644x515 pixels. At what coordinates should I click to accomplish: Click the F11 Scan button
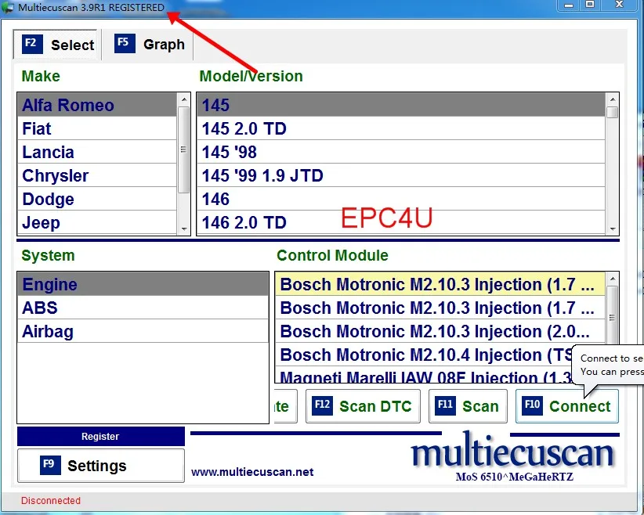click(468, 406)
